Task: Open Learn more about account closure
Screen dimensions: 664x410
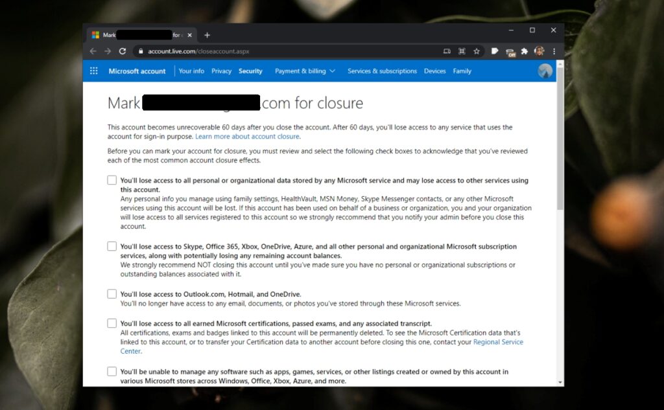Action: pos(248,136)
